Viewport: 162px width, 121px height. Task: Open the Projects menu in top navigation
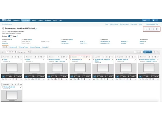pyautogui.click(x=40, y=20)
